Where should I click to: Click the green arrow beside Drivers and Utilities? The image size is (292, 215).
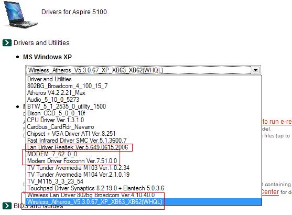coord(7,43)
